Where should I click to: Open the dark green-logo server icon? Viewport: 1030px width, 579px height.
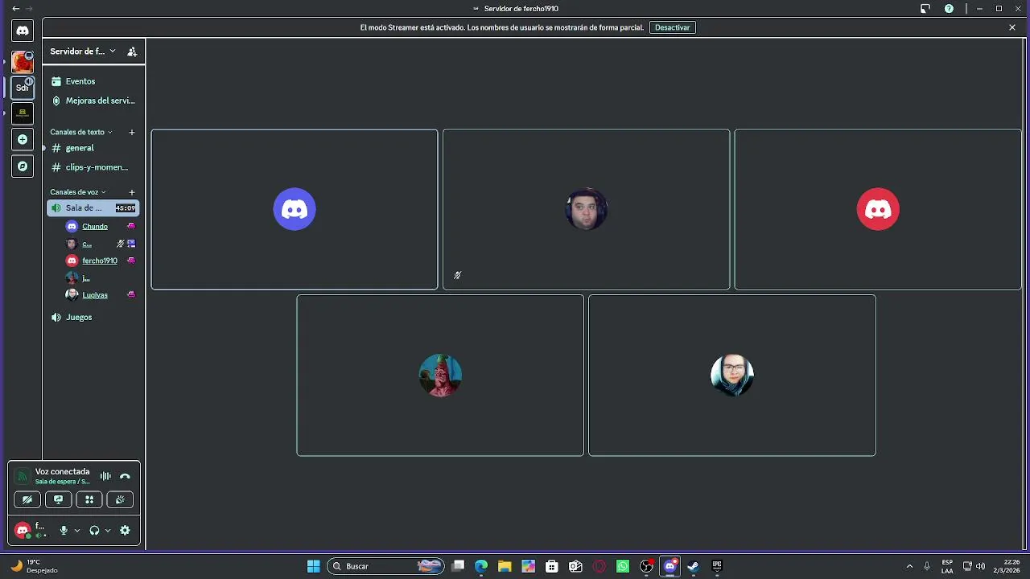pyautogui.click(x=23, y=113)
